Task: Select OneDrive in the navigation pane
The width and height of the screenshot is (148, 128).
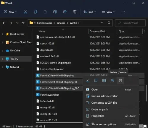Action: 15,50
